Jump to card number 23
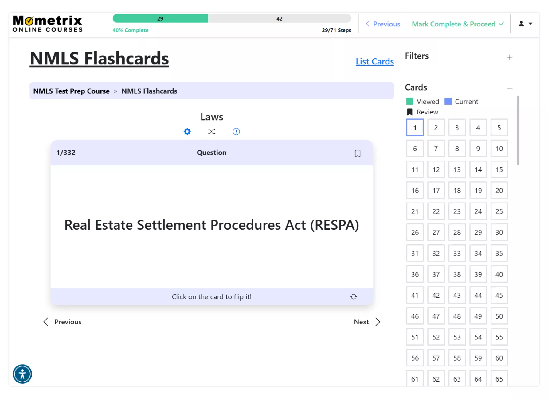548x399 pixels. [x=457, y=211]
